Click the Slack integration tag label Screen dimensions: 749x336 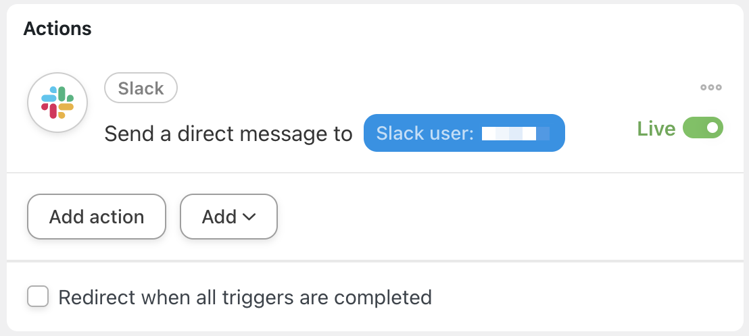point(141,88)
